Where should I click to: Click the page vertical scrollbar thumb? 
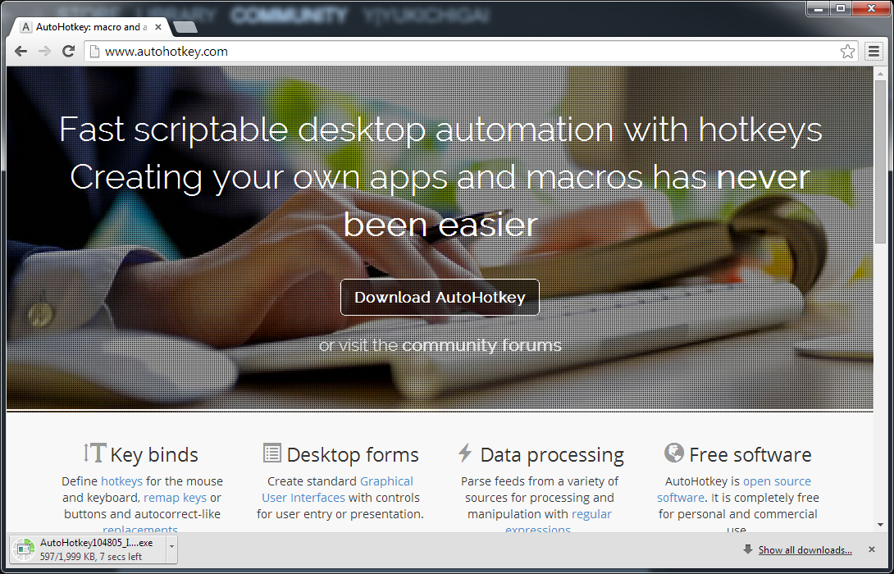pyautogui.click(x=880, y=162)
